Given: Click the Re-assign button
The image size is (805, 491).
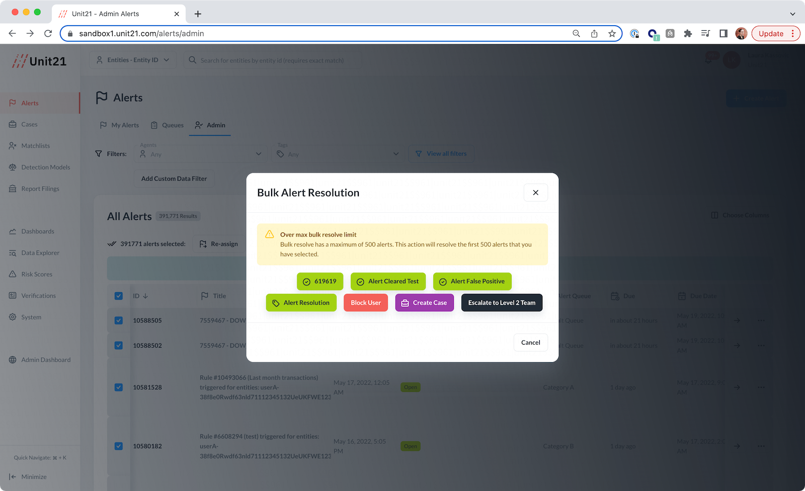Looking at the screenshot, I should (219, 244).
